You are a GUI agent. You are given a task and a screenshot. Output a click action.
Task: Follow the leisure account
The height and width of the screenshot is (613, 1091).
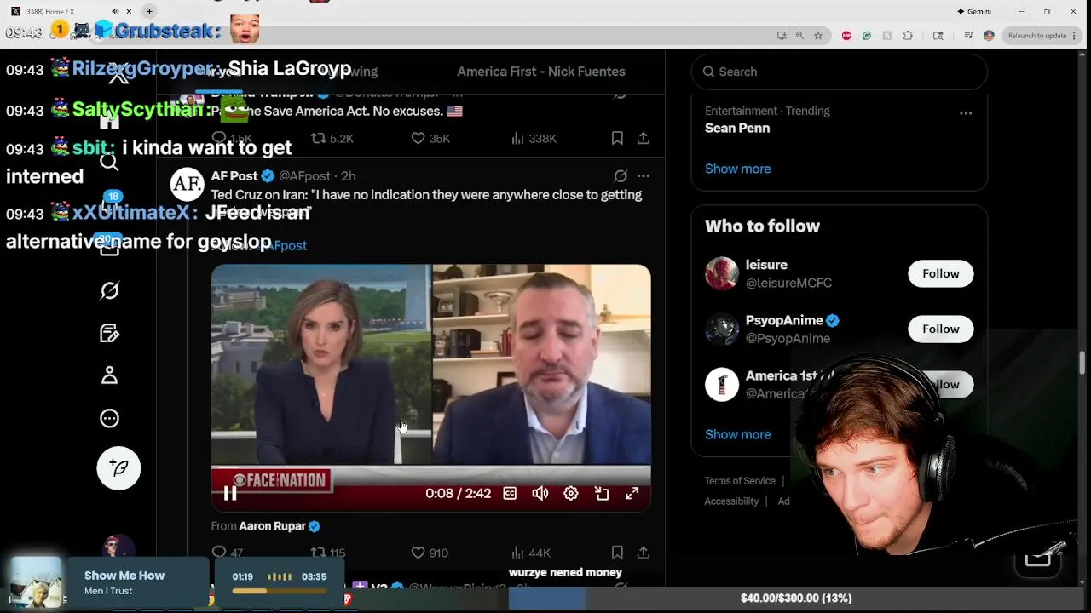click(x=940, y=273)
